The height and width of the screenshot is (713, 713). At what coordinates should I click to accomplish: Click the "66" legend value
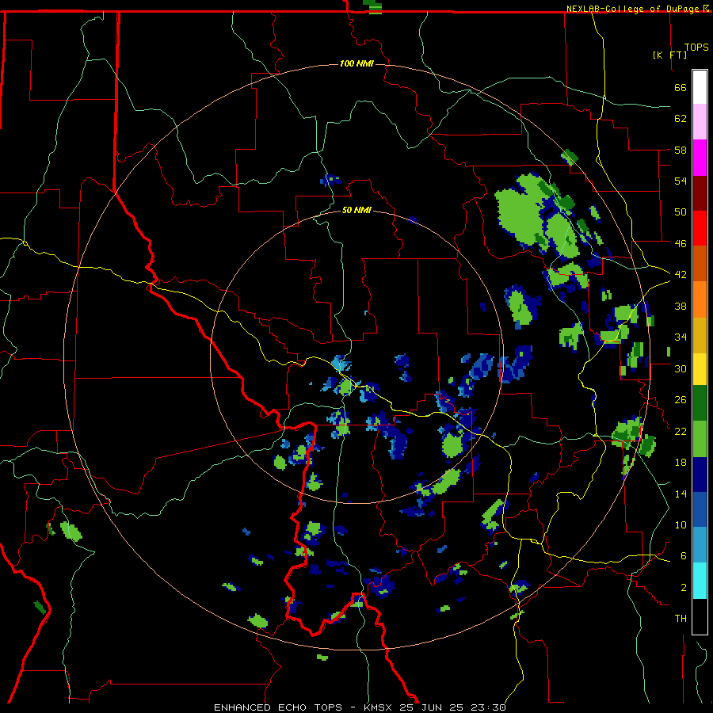click(x=681, y=88)
